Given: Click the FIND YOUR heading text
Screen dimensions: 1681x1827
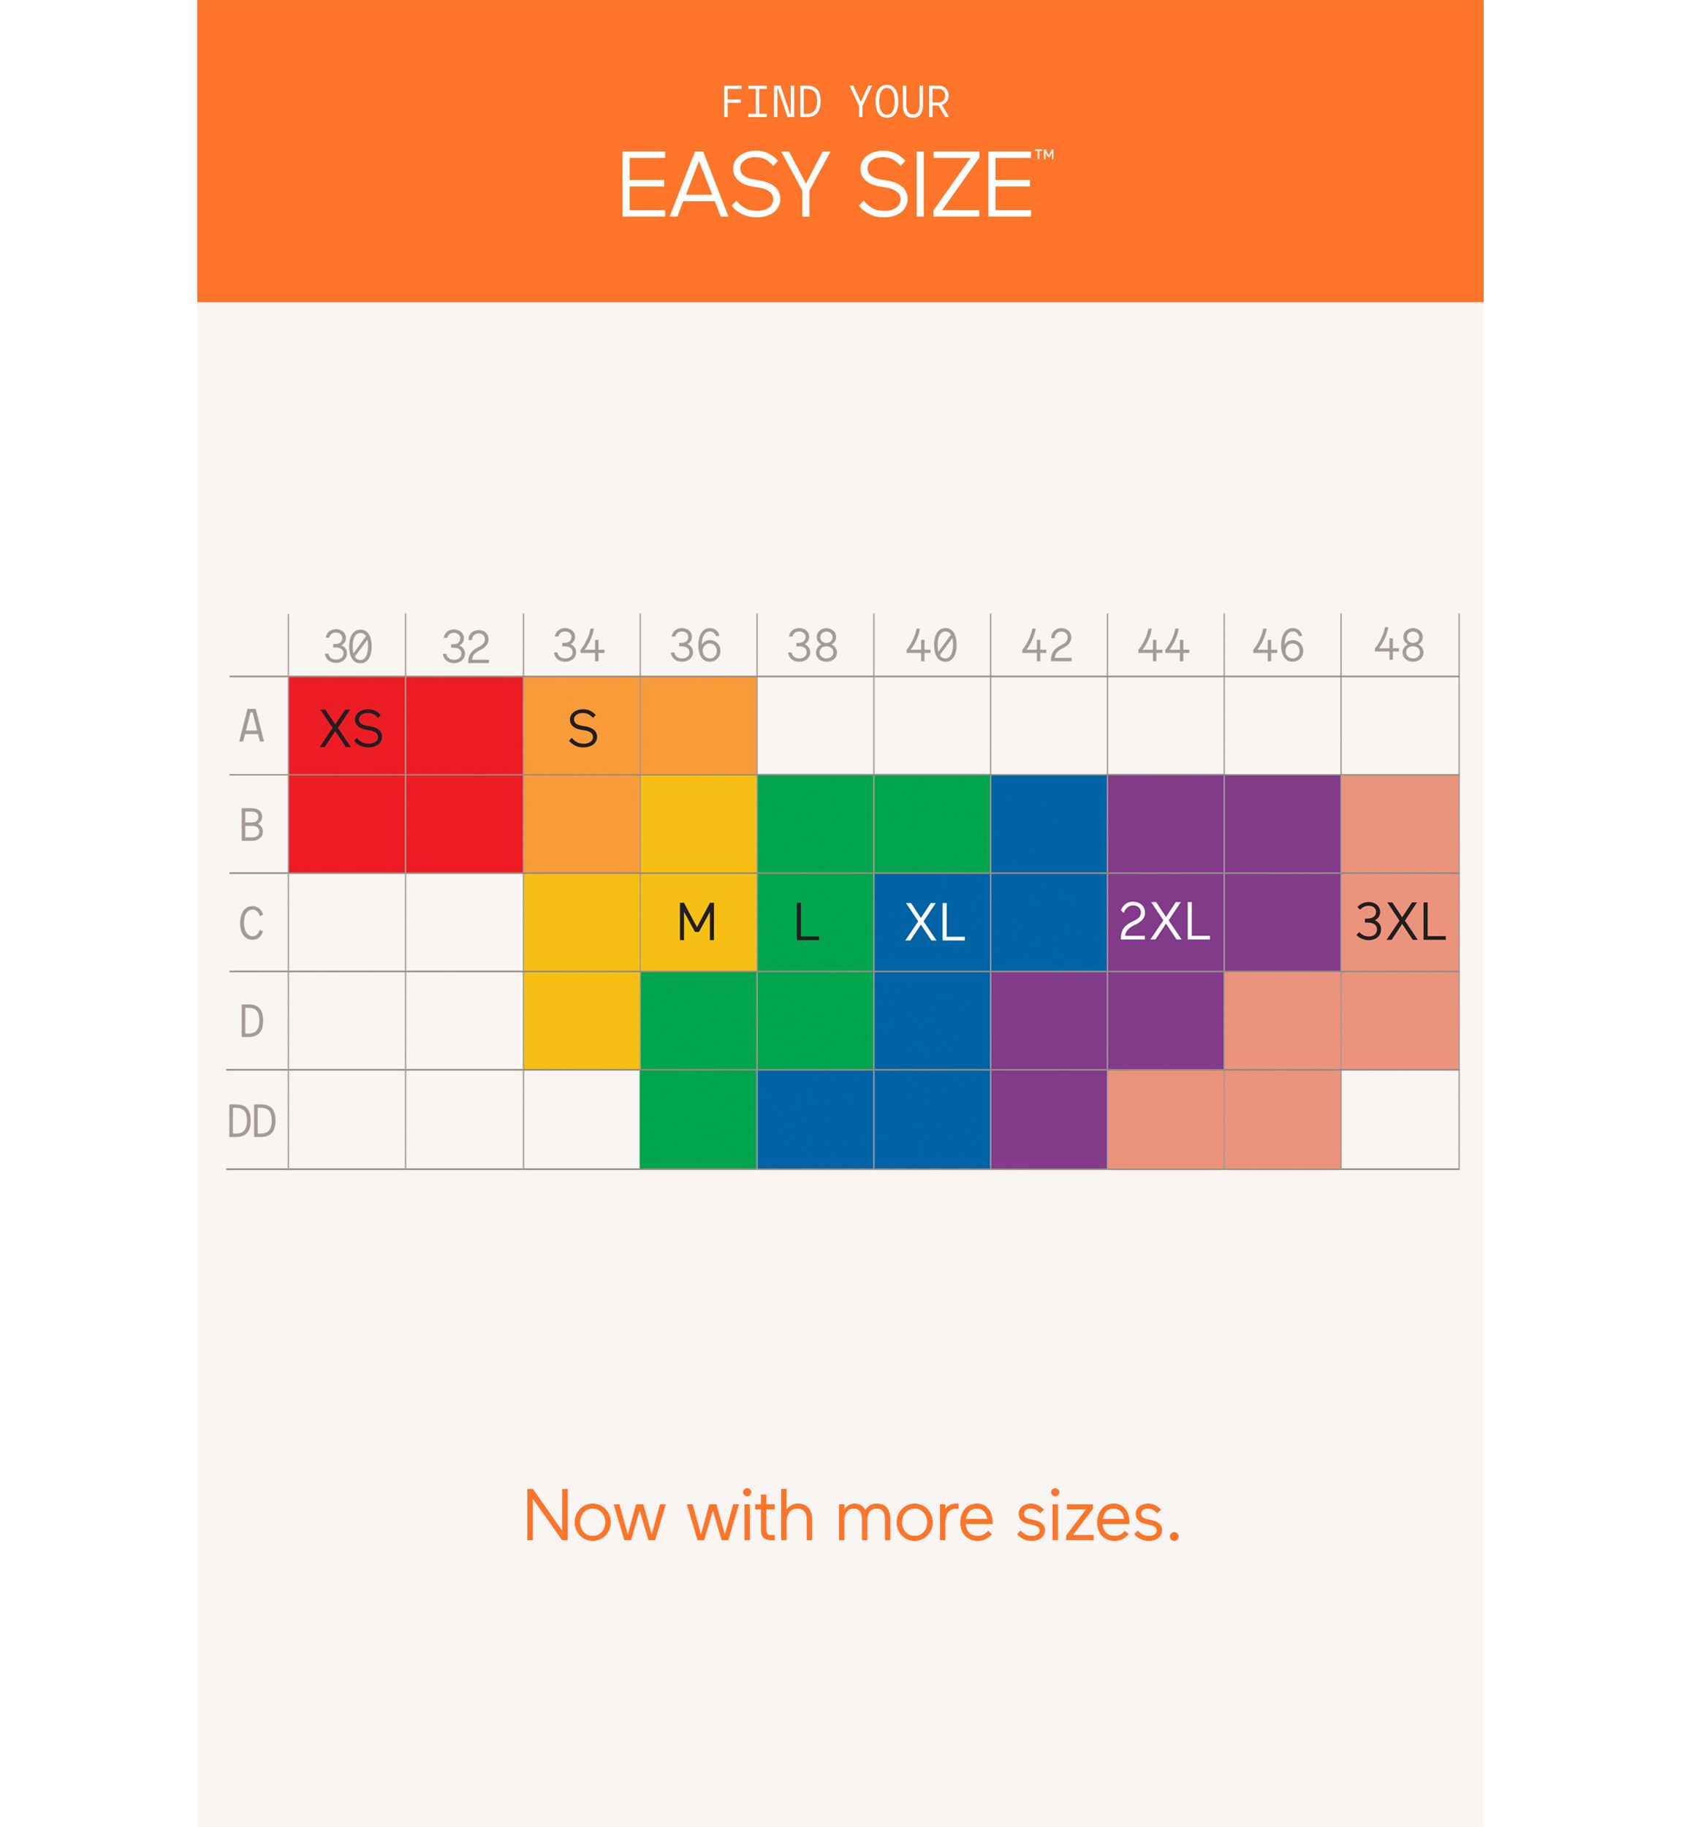Looking at the screenshot, I should pos(835,103).
